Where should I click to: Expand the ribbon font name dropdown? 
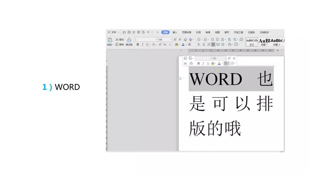pos(146,39)
